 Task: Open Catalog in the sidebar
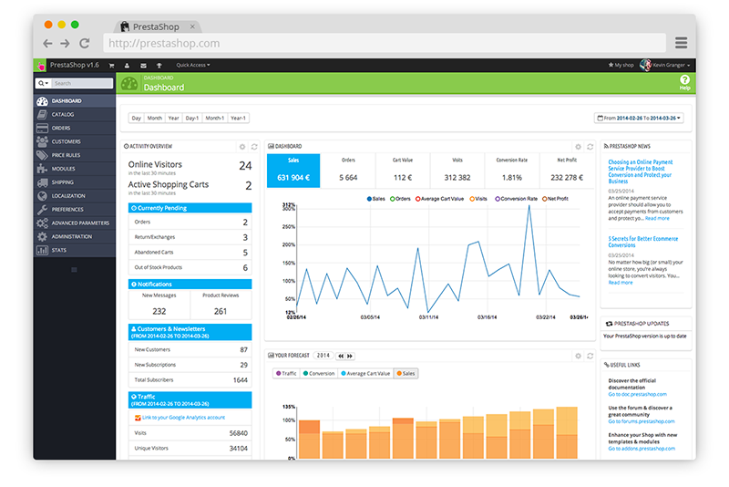coord(75,114)
